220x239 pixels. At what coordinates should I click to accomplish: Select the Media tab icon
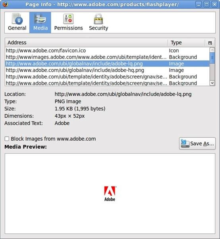click(40, 19)
